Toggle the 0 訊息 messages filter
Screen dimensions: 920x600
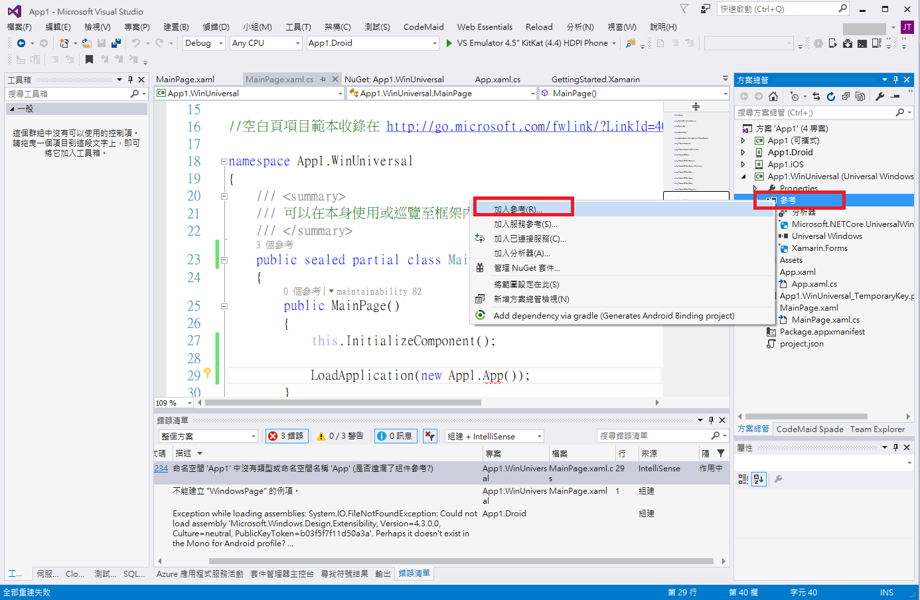(x=395, y=436)
